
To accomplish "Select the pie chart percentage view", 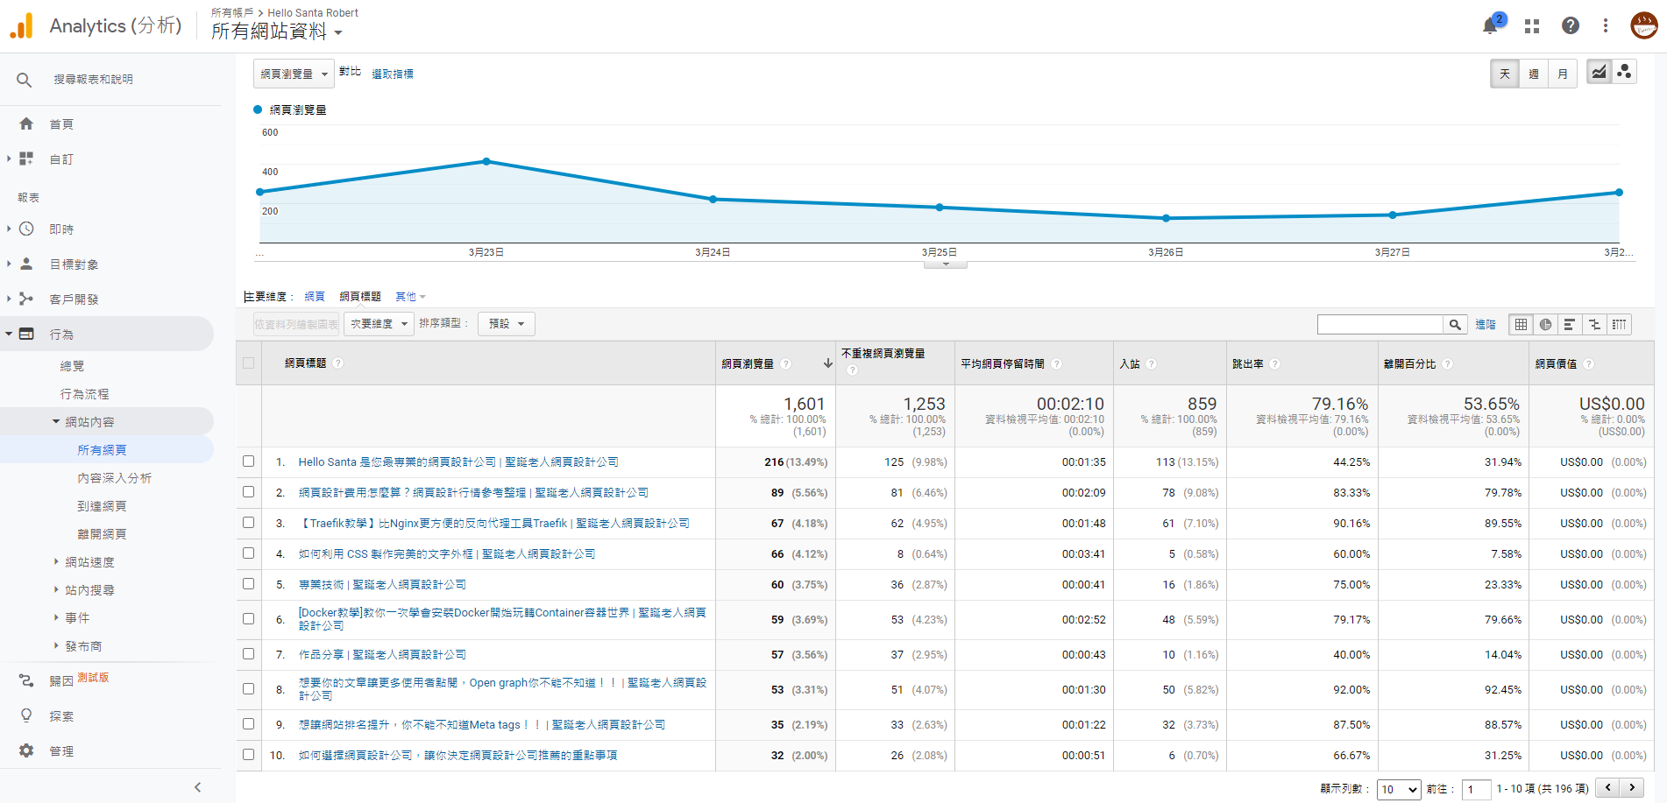I will click(1545, 325).
